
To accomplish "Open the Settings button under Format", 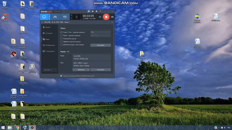I will (x=101, y=70).
